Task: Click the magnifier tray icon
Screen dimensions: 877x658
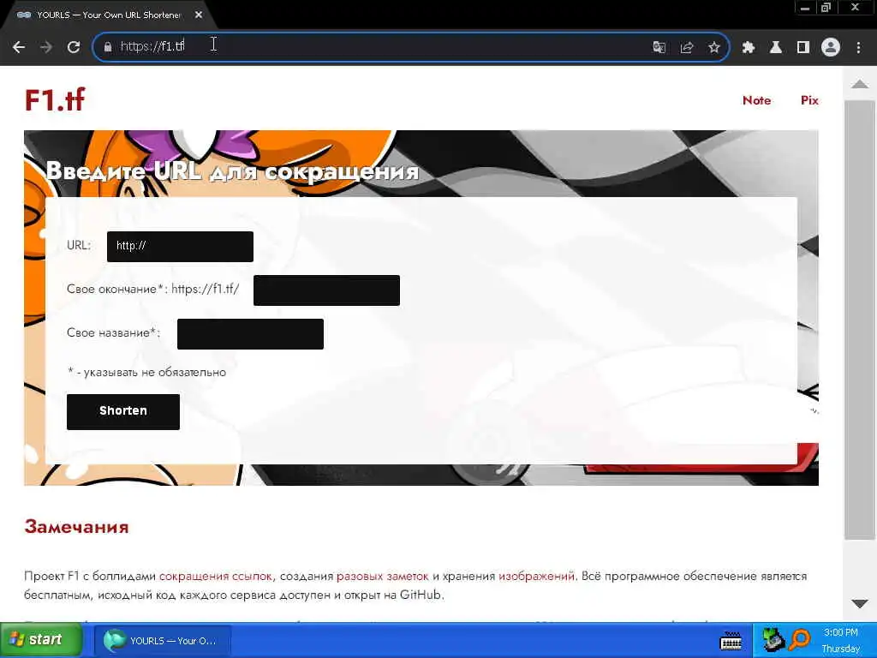Action: [x=801, y=640]
